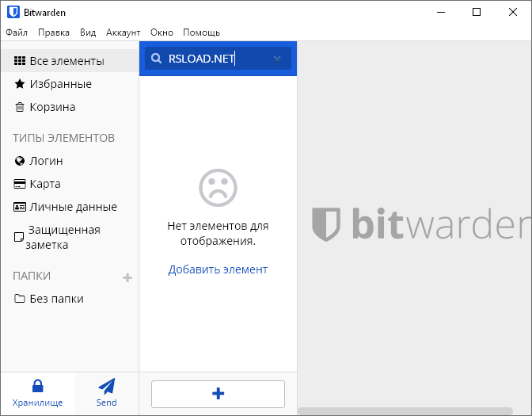Filter by the Карта type label
This screenshot has height=416, width=532.
45,184
